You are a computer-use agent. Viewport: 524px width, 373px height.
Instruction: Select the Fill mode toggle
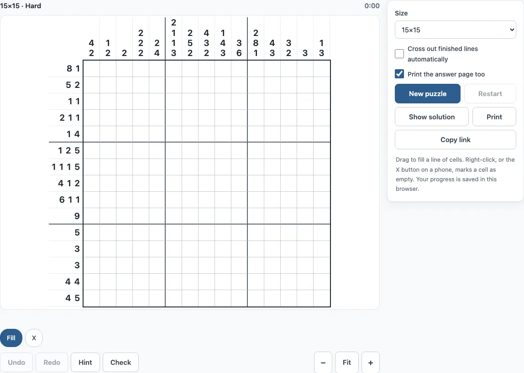tap(11, 338)
